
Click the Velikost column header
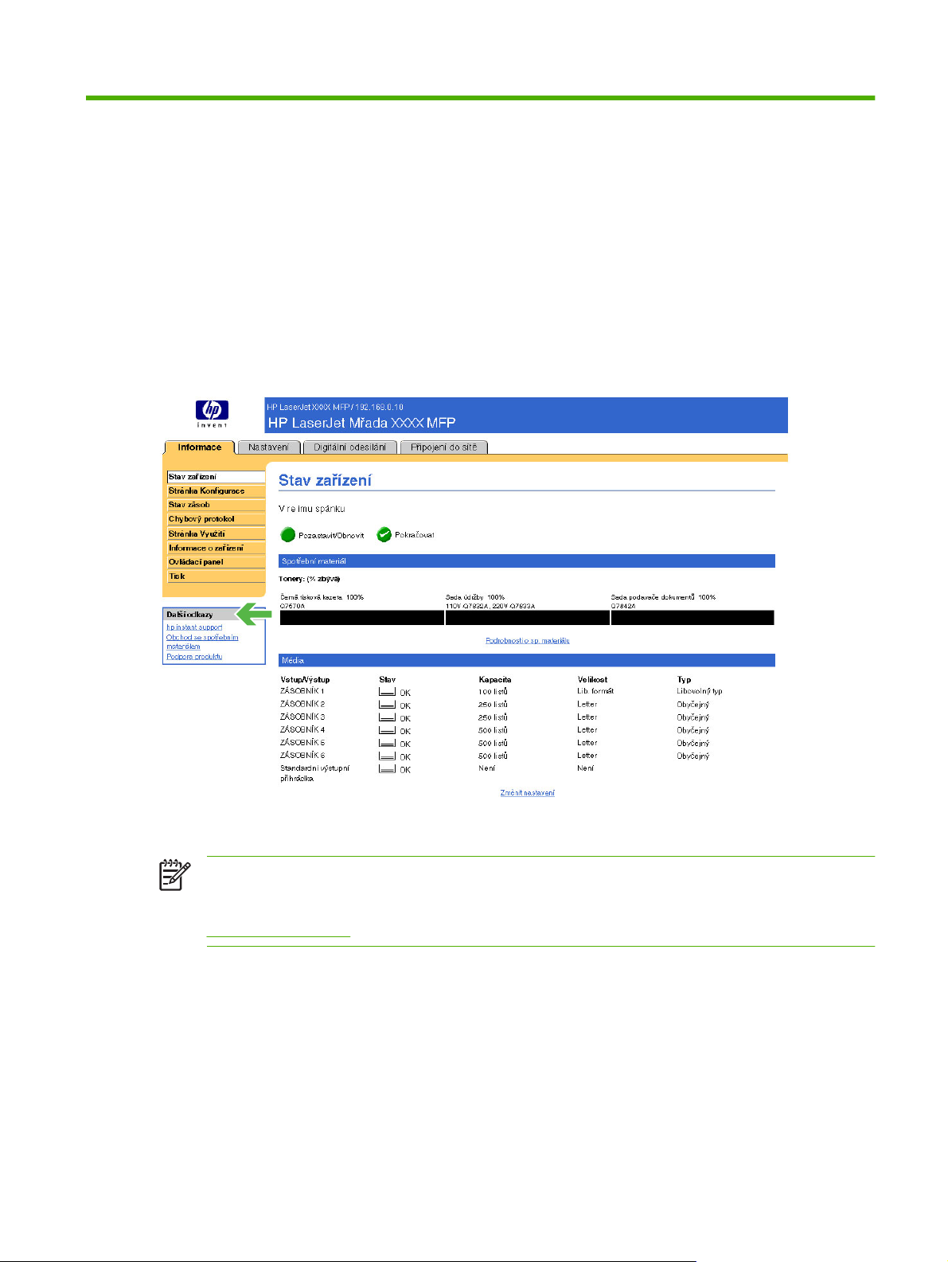tap(592, 680)
